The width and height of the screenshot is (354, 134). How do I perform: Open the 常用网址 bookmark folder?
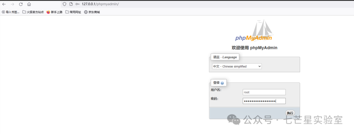click(73, 12)
